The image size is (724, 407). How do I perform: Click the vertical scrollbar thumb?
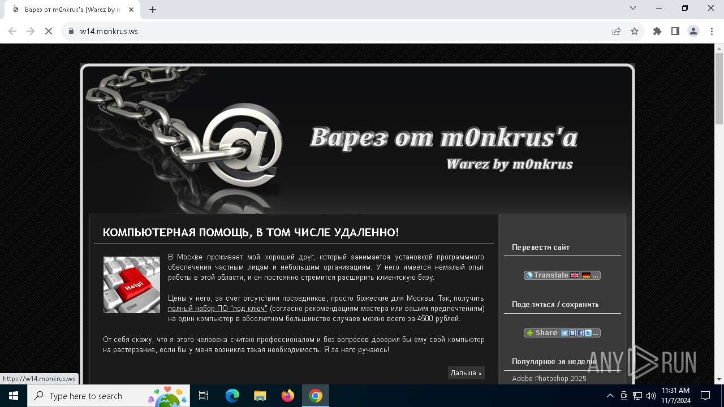coord(719,89)
